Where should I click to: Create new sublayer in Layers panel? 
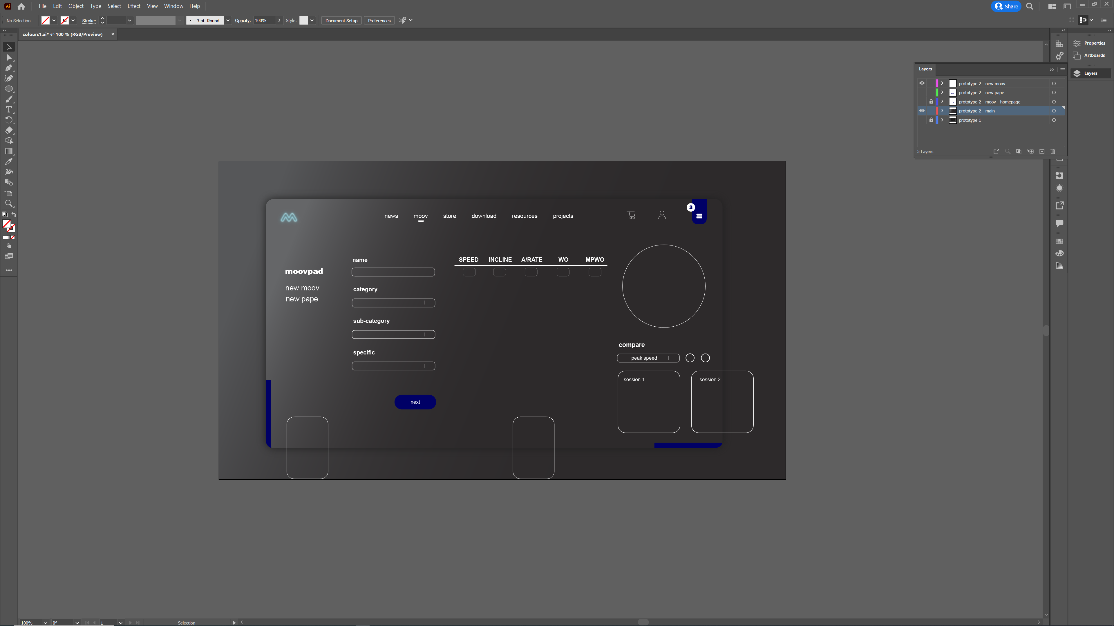[1030, 152]
